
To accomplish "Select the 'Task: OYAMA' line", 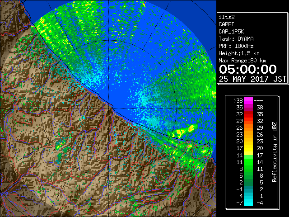I will click(x=236, y=39).
